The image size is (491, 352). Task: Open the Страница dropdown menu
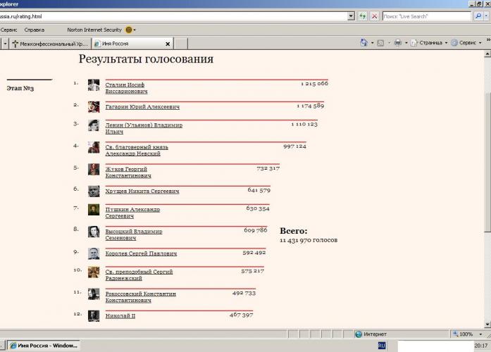[430, 43]
